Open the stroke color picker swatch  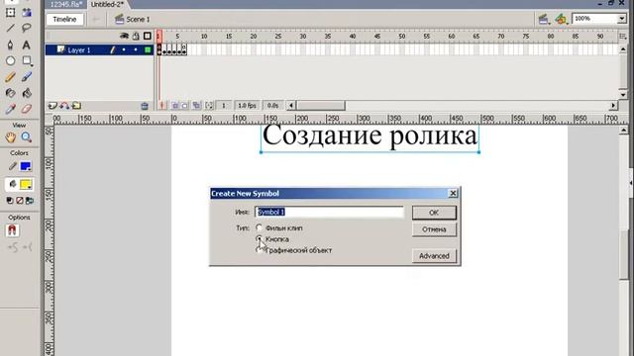point(26,166)
